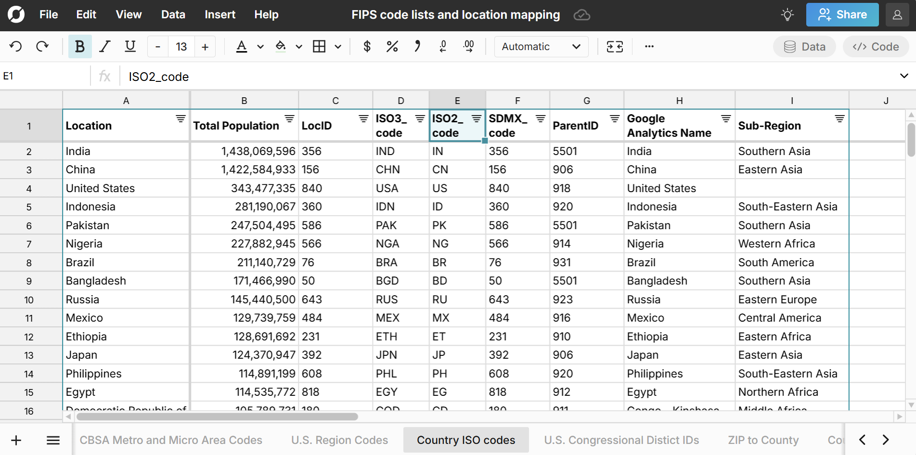Expand the formula bar chevron
This screenshot has height=455, width=916.
[x=904, y=76]
